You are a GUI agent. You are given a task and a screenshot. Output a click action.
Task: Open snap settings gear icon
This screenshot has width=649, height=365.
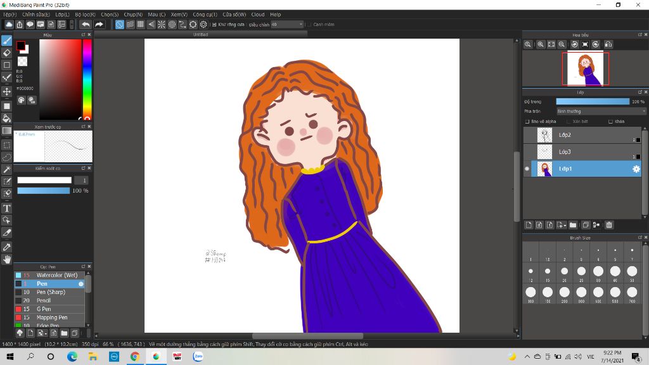click(203, 25)
